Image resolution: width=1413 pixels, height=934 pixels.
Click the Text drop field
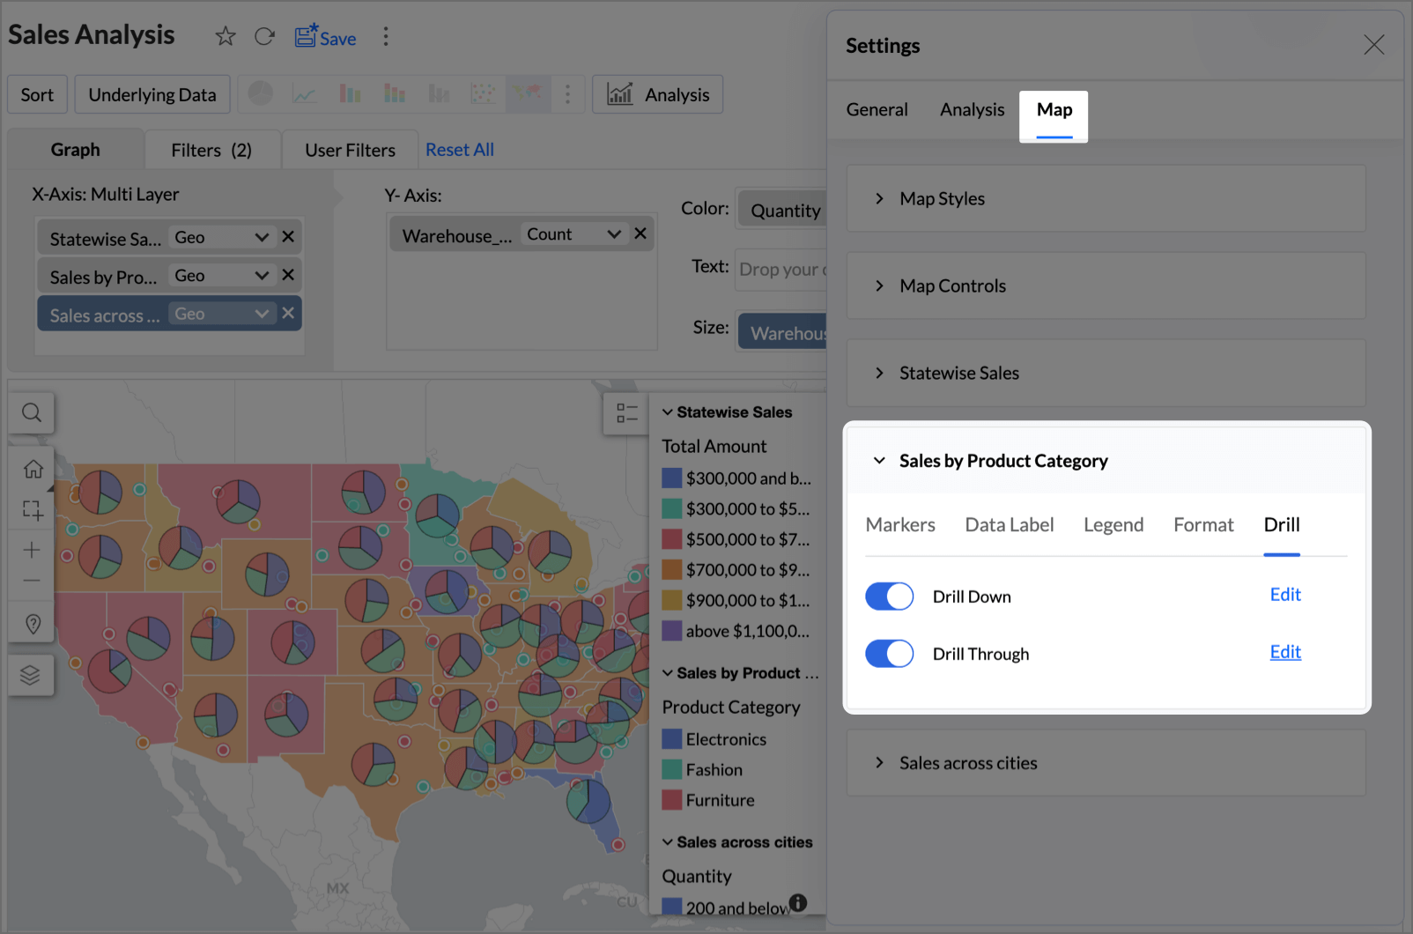780,270
